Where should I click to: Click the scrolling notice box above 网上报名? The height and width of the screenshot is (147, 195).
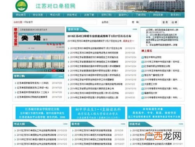[x=162, y=37]
